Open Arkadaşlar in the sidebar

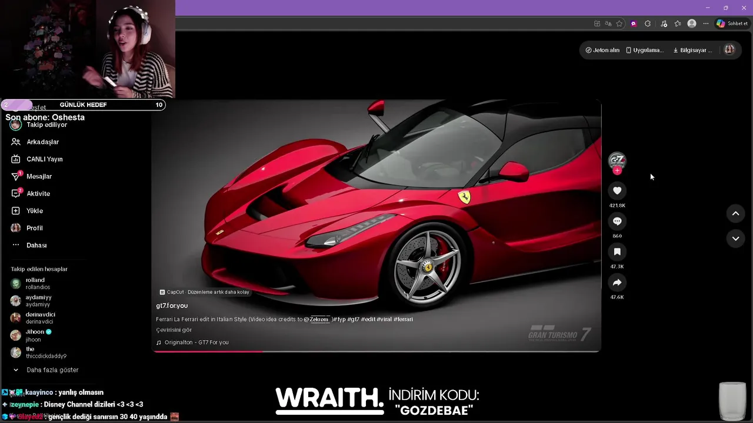click(35, 142)
